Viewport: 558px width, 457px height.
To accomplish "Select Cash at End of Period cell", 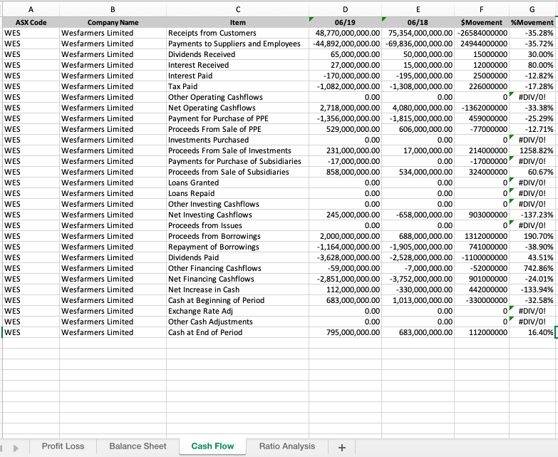I will (238, 332).
